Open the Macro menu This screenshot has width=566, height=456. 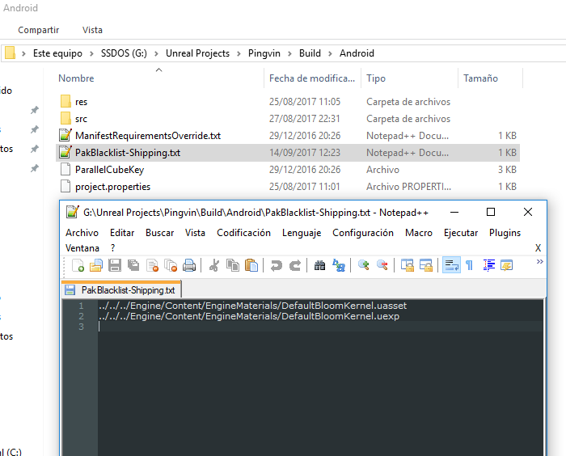tap(419, 233)
